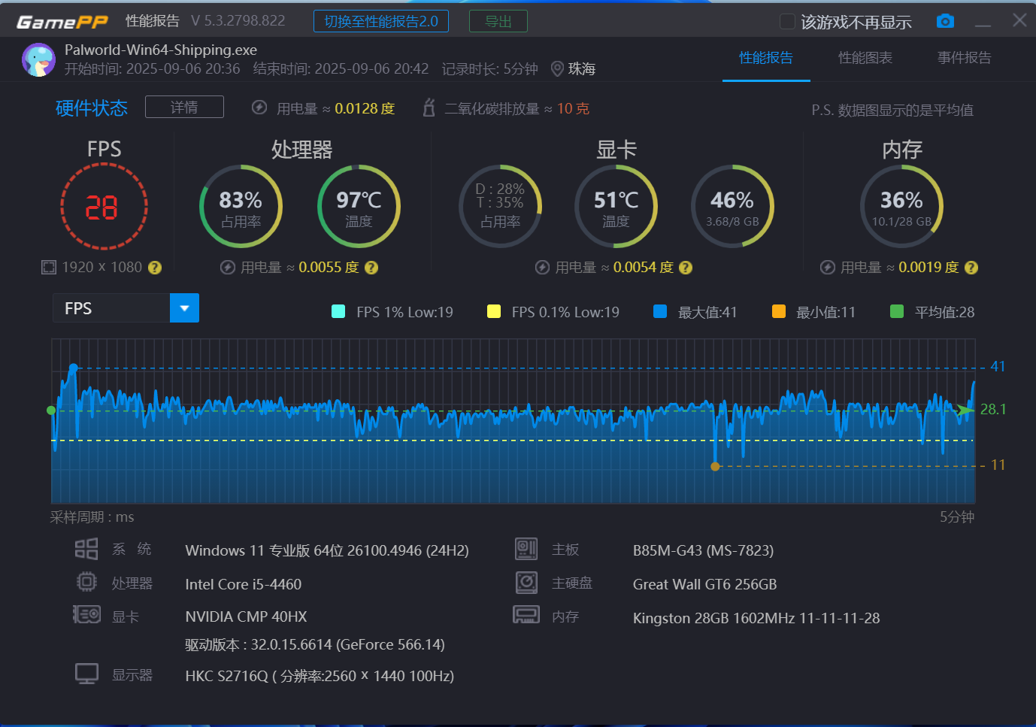Click the help icon after CPU 0.0055 度
Viewport: 1036px width, 727px height.
(371, 268)
